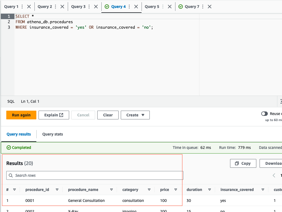Toggle the Reuse query results switch
Image resolution: width=282 pixels, height=212 pixels.
tap(265, 114)
